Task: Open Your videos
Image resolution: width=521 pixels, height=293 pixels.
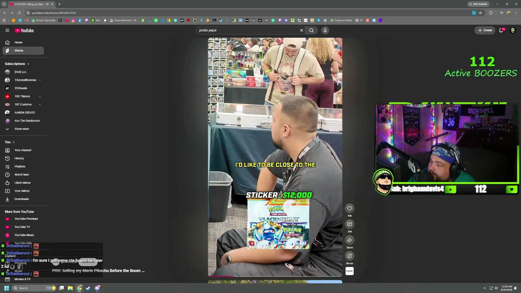Action: [22, 191]
